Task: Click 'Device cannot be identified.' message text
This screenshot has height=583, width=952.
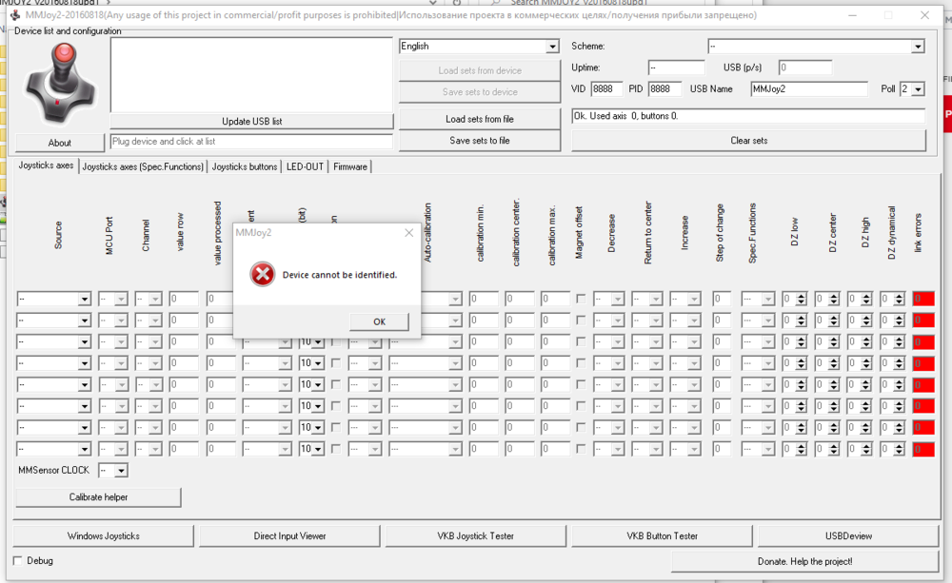Action: coord(340,275)
